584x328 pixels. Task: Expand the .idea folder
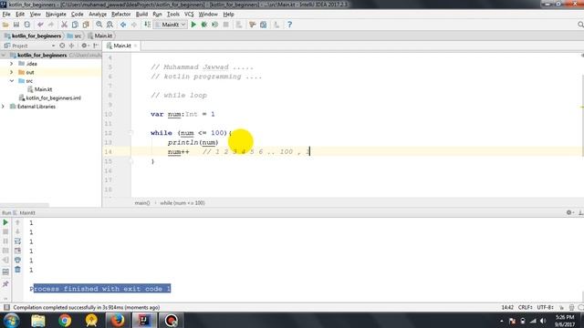[x=11, y=64]
